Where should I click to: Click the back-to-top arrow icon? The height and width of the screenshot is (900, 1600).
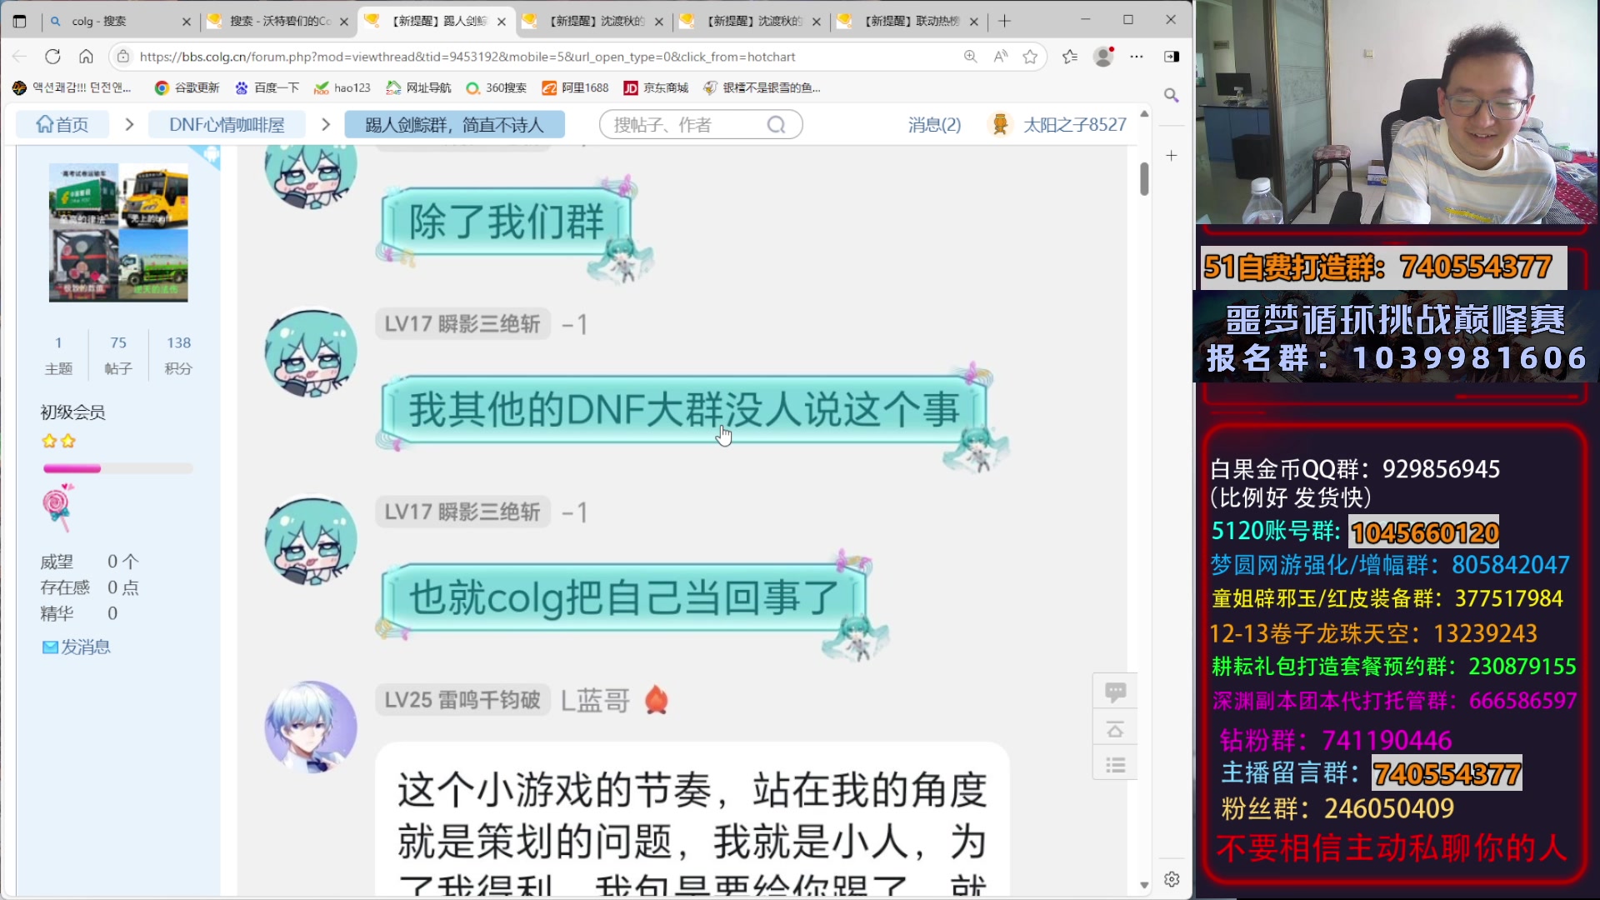click(1115, 729)
